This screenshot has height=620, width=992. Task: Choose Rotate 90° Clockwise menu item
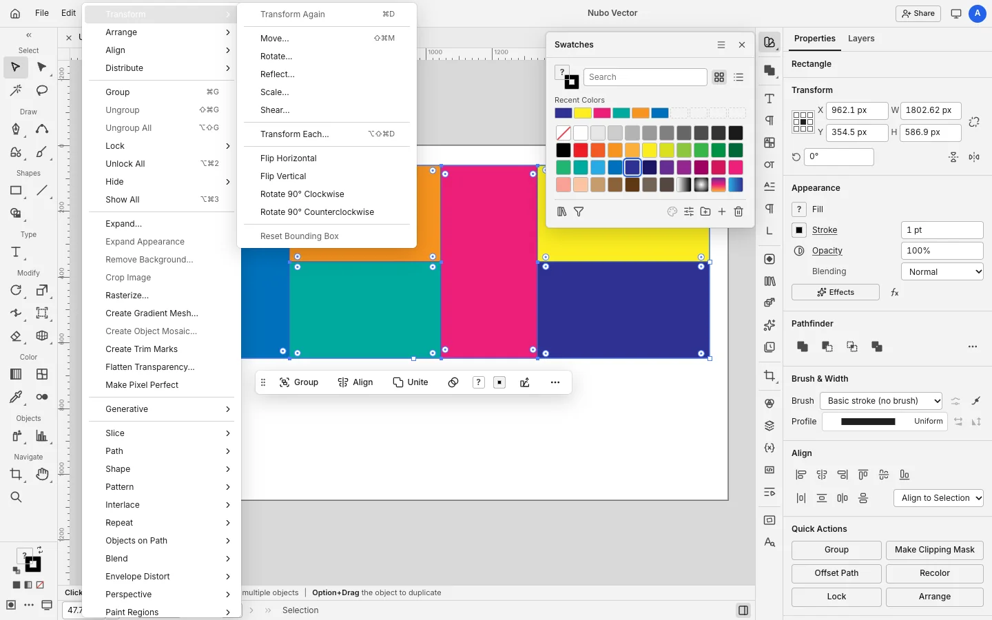coord(327,194)
